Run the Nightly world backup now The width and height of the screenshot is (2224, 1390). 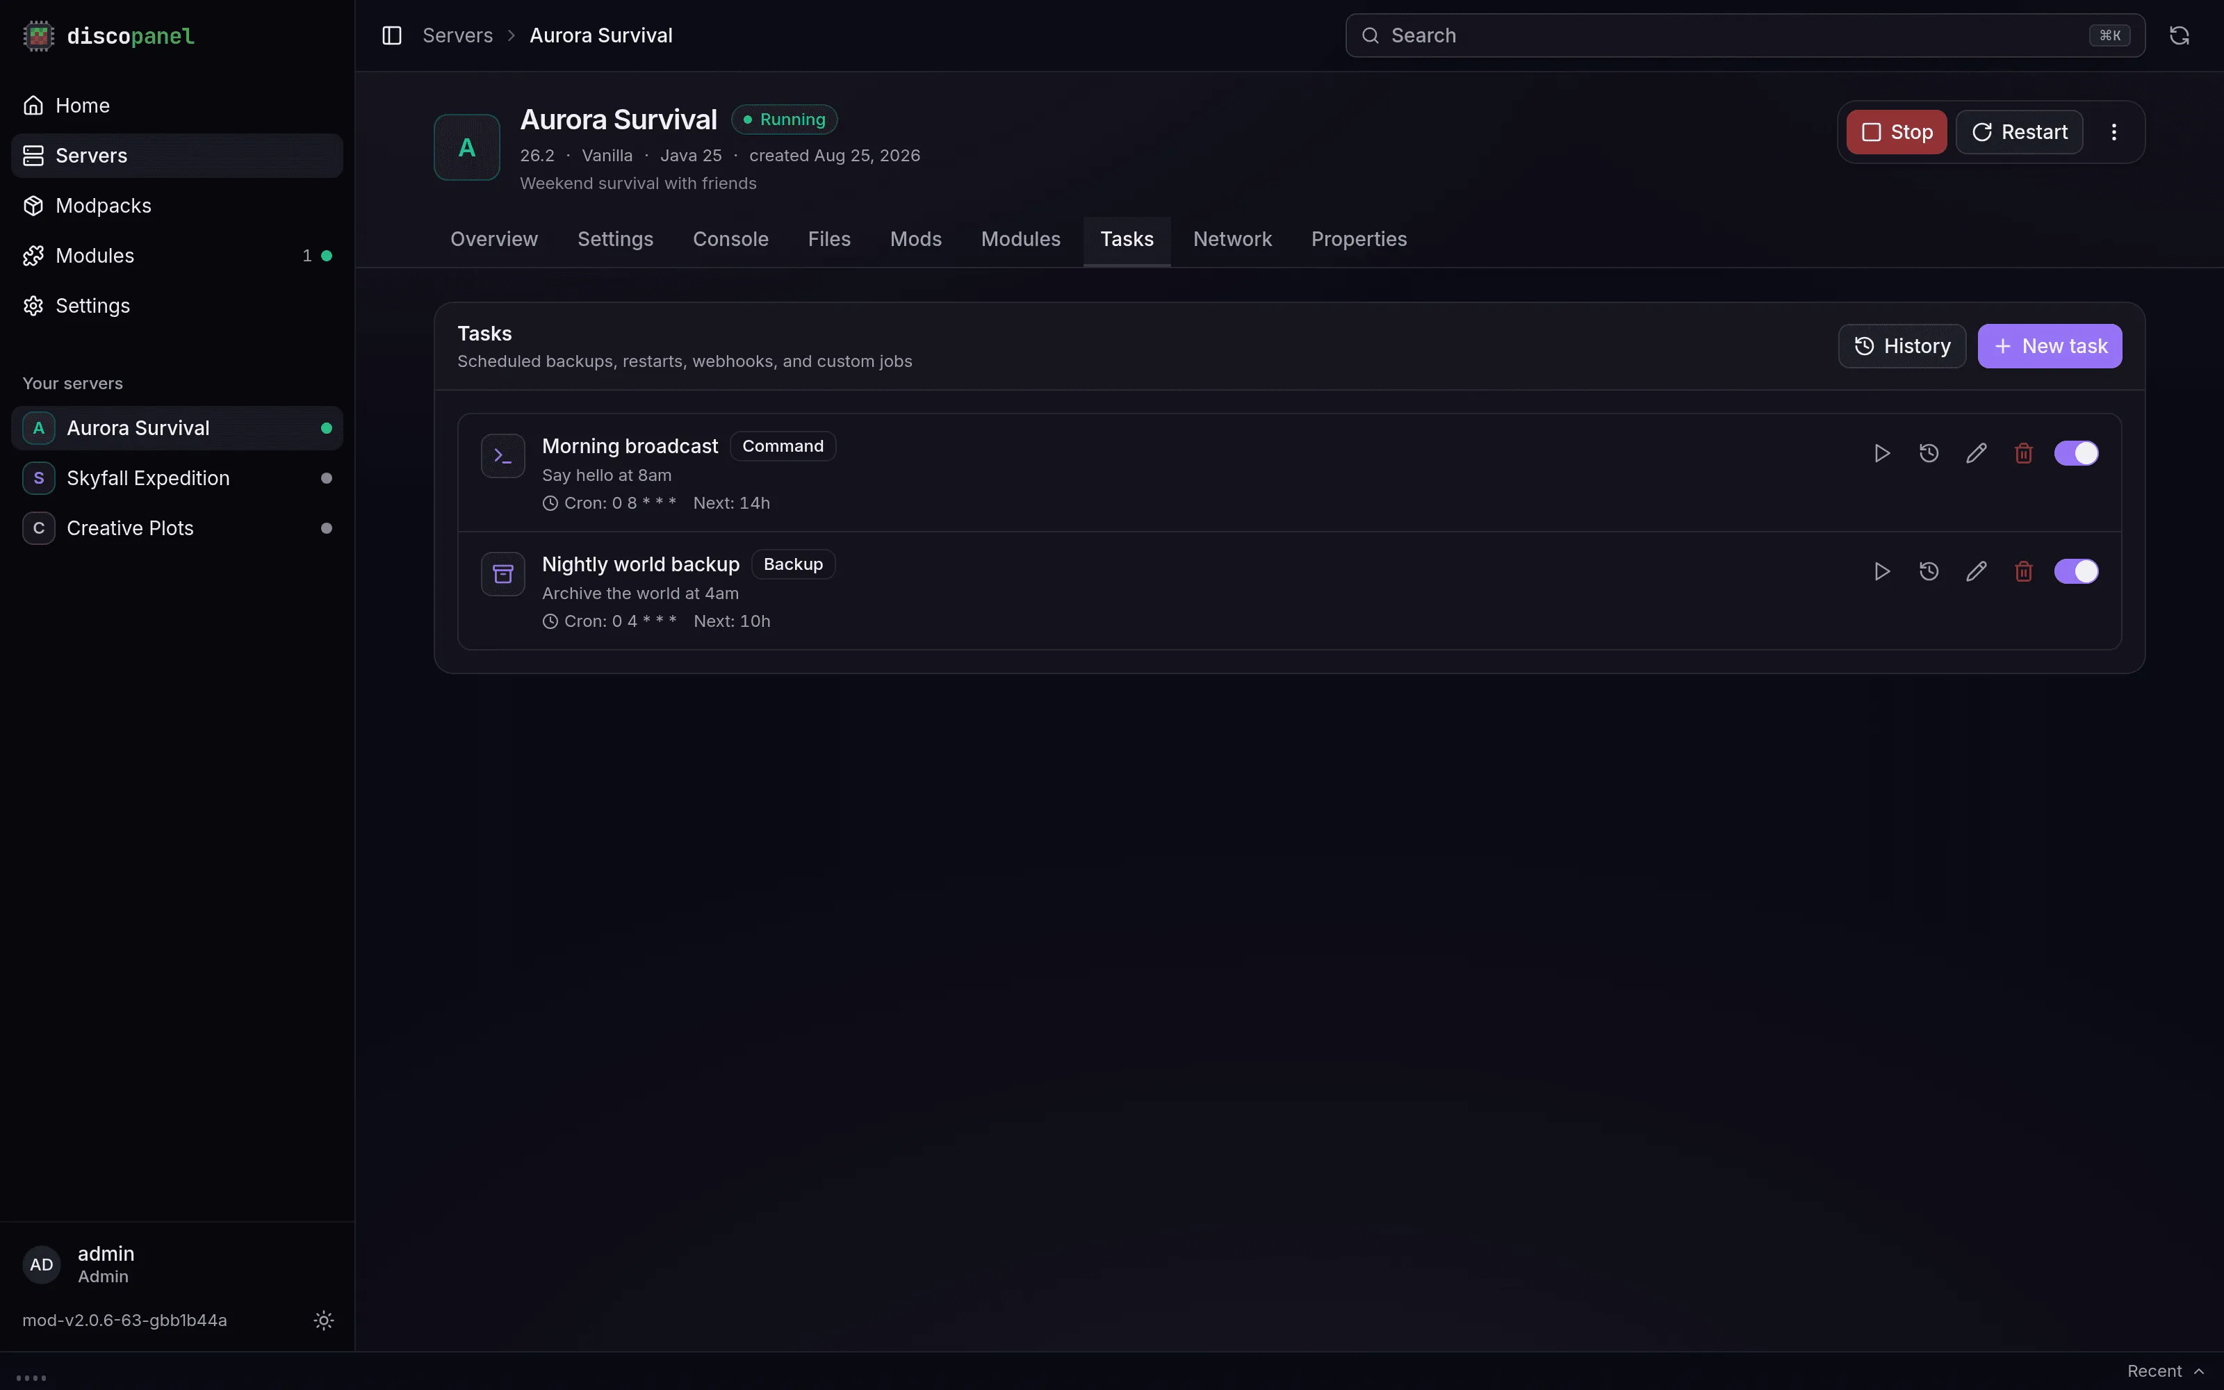point(1881,572)
